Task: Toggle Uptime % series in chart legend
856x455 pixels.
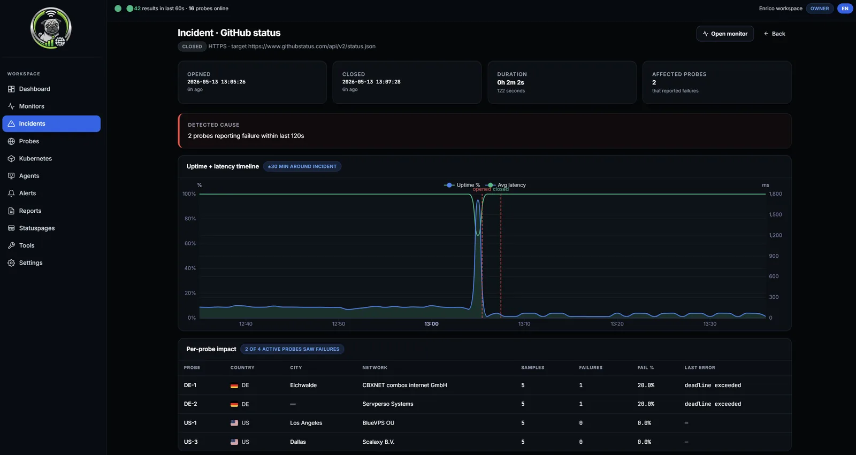Action: click(x=462, y=185)
